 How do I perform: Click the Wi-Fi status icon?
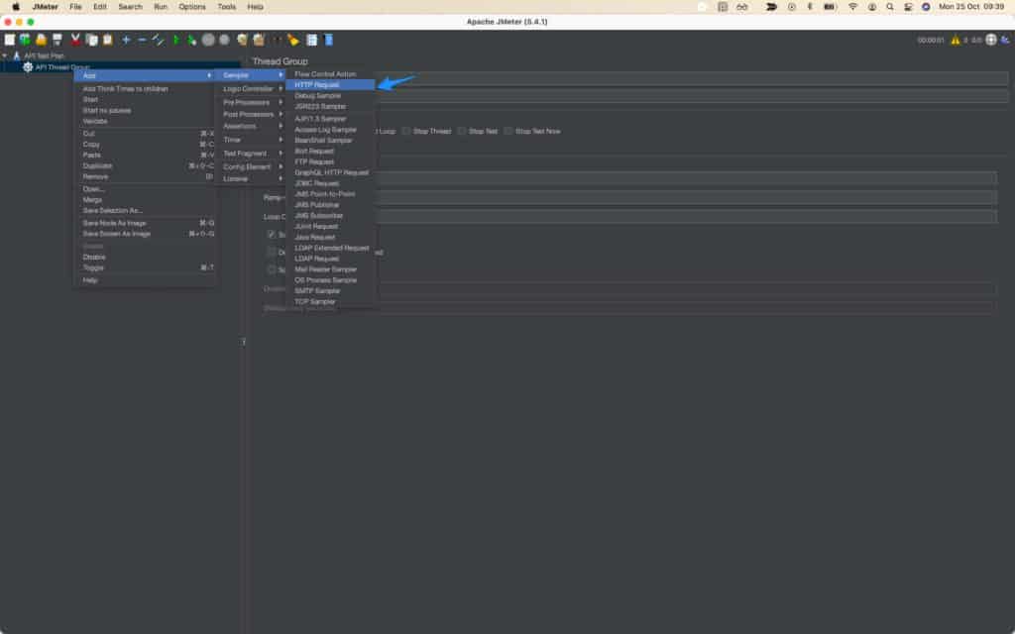852,7
